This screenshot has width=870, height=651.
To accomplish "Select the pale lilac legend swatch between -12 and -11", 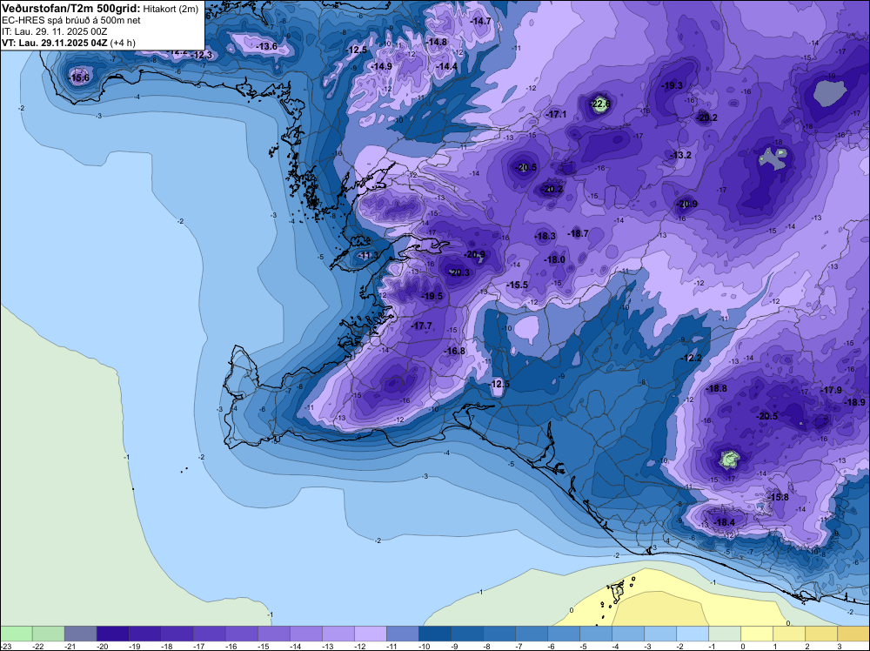I will point(370,634).
